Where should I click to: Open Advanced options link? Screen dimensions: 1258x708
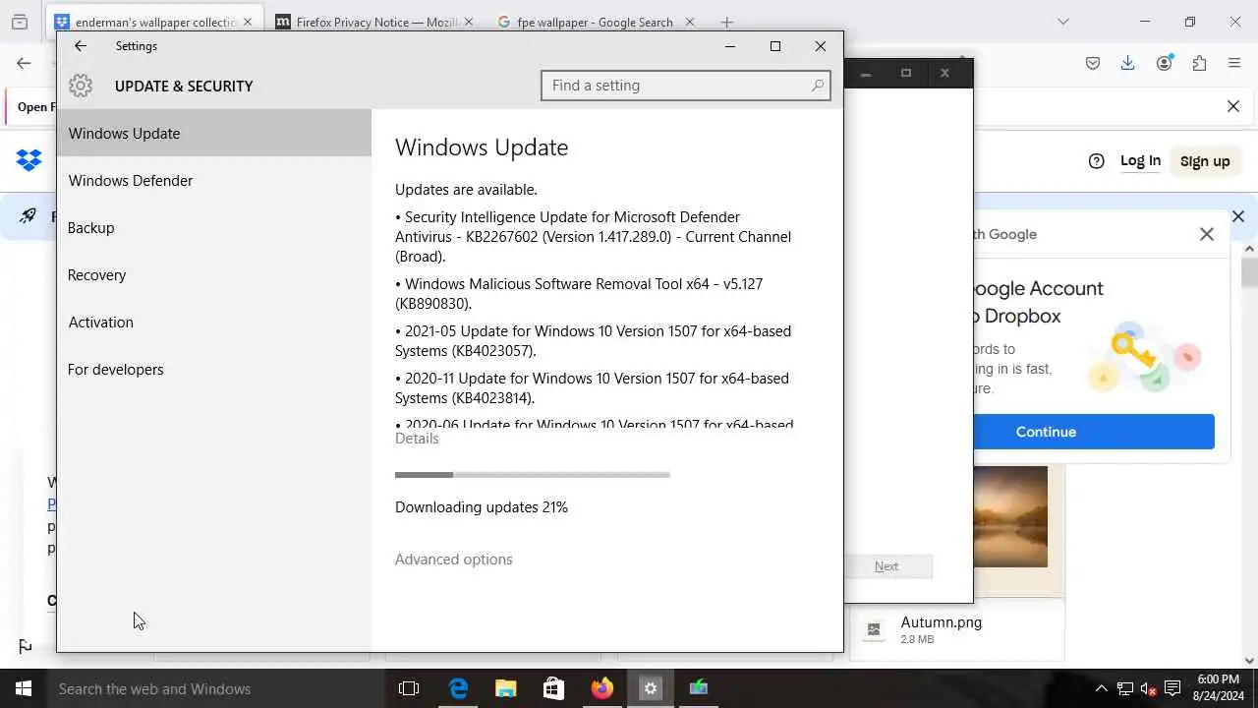[453, 560]
